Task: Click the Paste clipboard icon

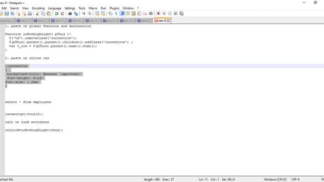Action: click(x=49, y=14)
